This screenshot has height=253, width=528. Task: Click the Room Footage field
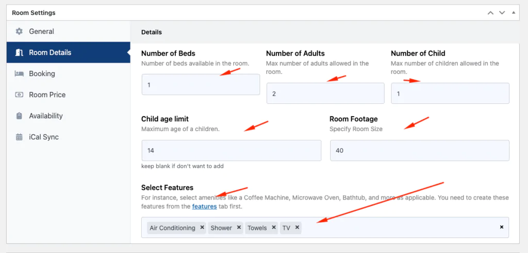(420, 151)
